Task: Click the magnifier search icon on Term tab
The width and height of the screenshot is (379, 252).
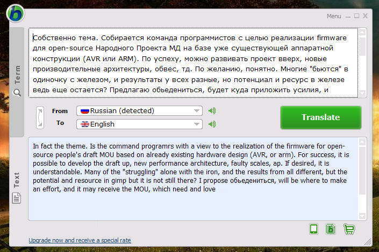Action: [x=17, y=93]
